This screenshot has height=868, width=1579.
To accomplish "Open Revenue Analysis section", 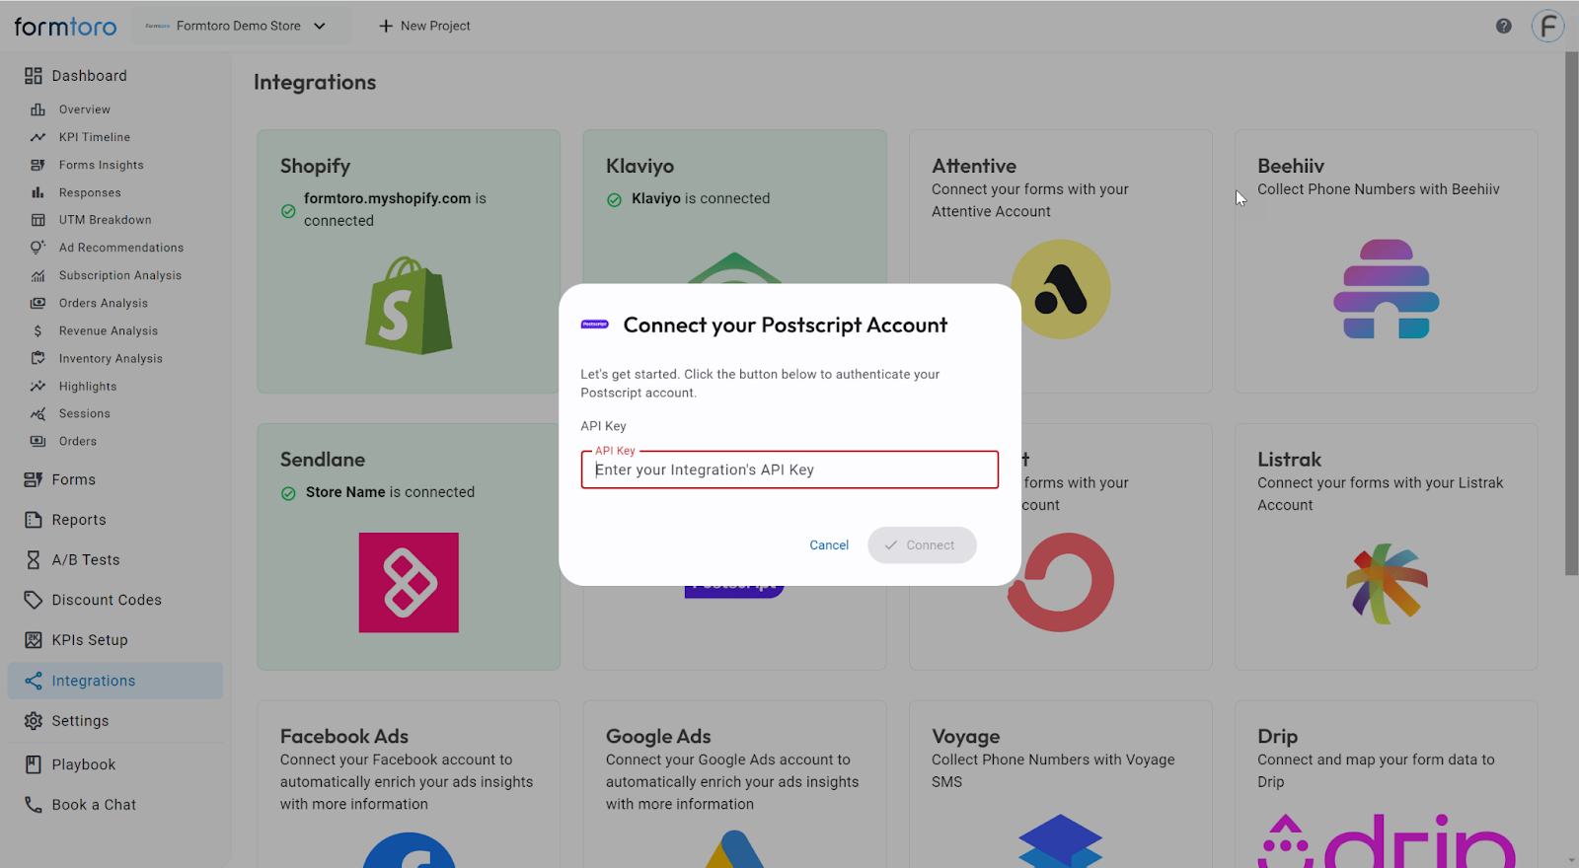I will [x=109, y=331].
